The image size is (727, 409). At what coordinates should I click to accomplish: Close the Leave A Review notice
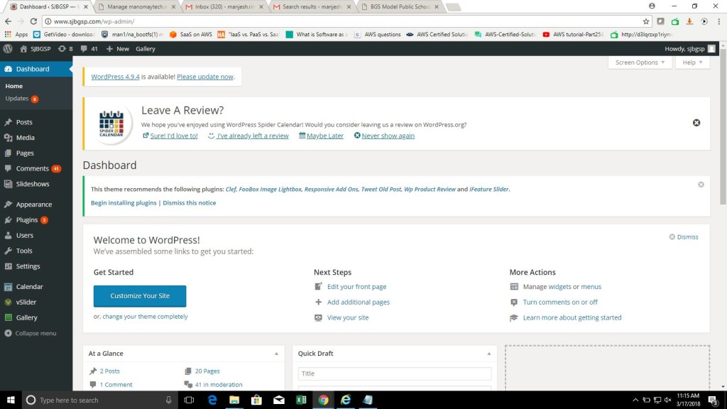(x=696, y=123)
